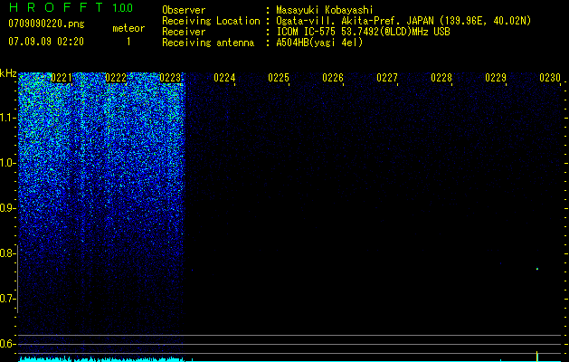The width and height of the screenshot is (569, 362).
Task: Select the file name 0709090220.png
Action: click(x=46, y=24)
